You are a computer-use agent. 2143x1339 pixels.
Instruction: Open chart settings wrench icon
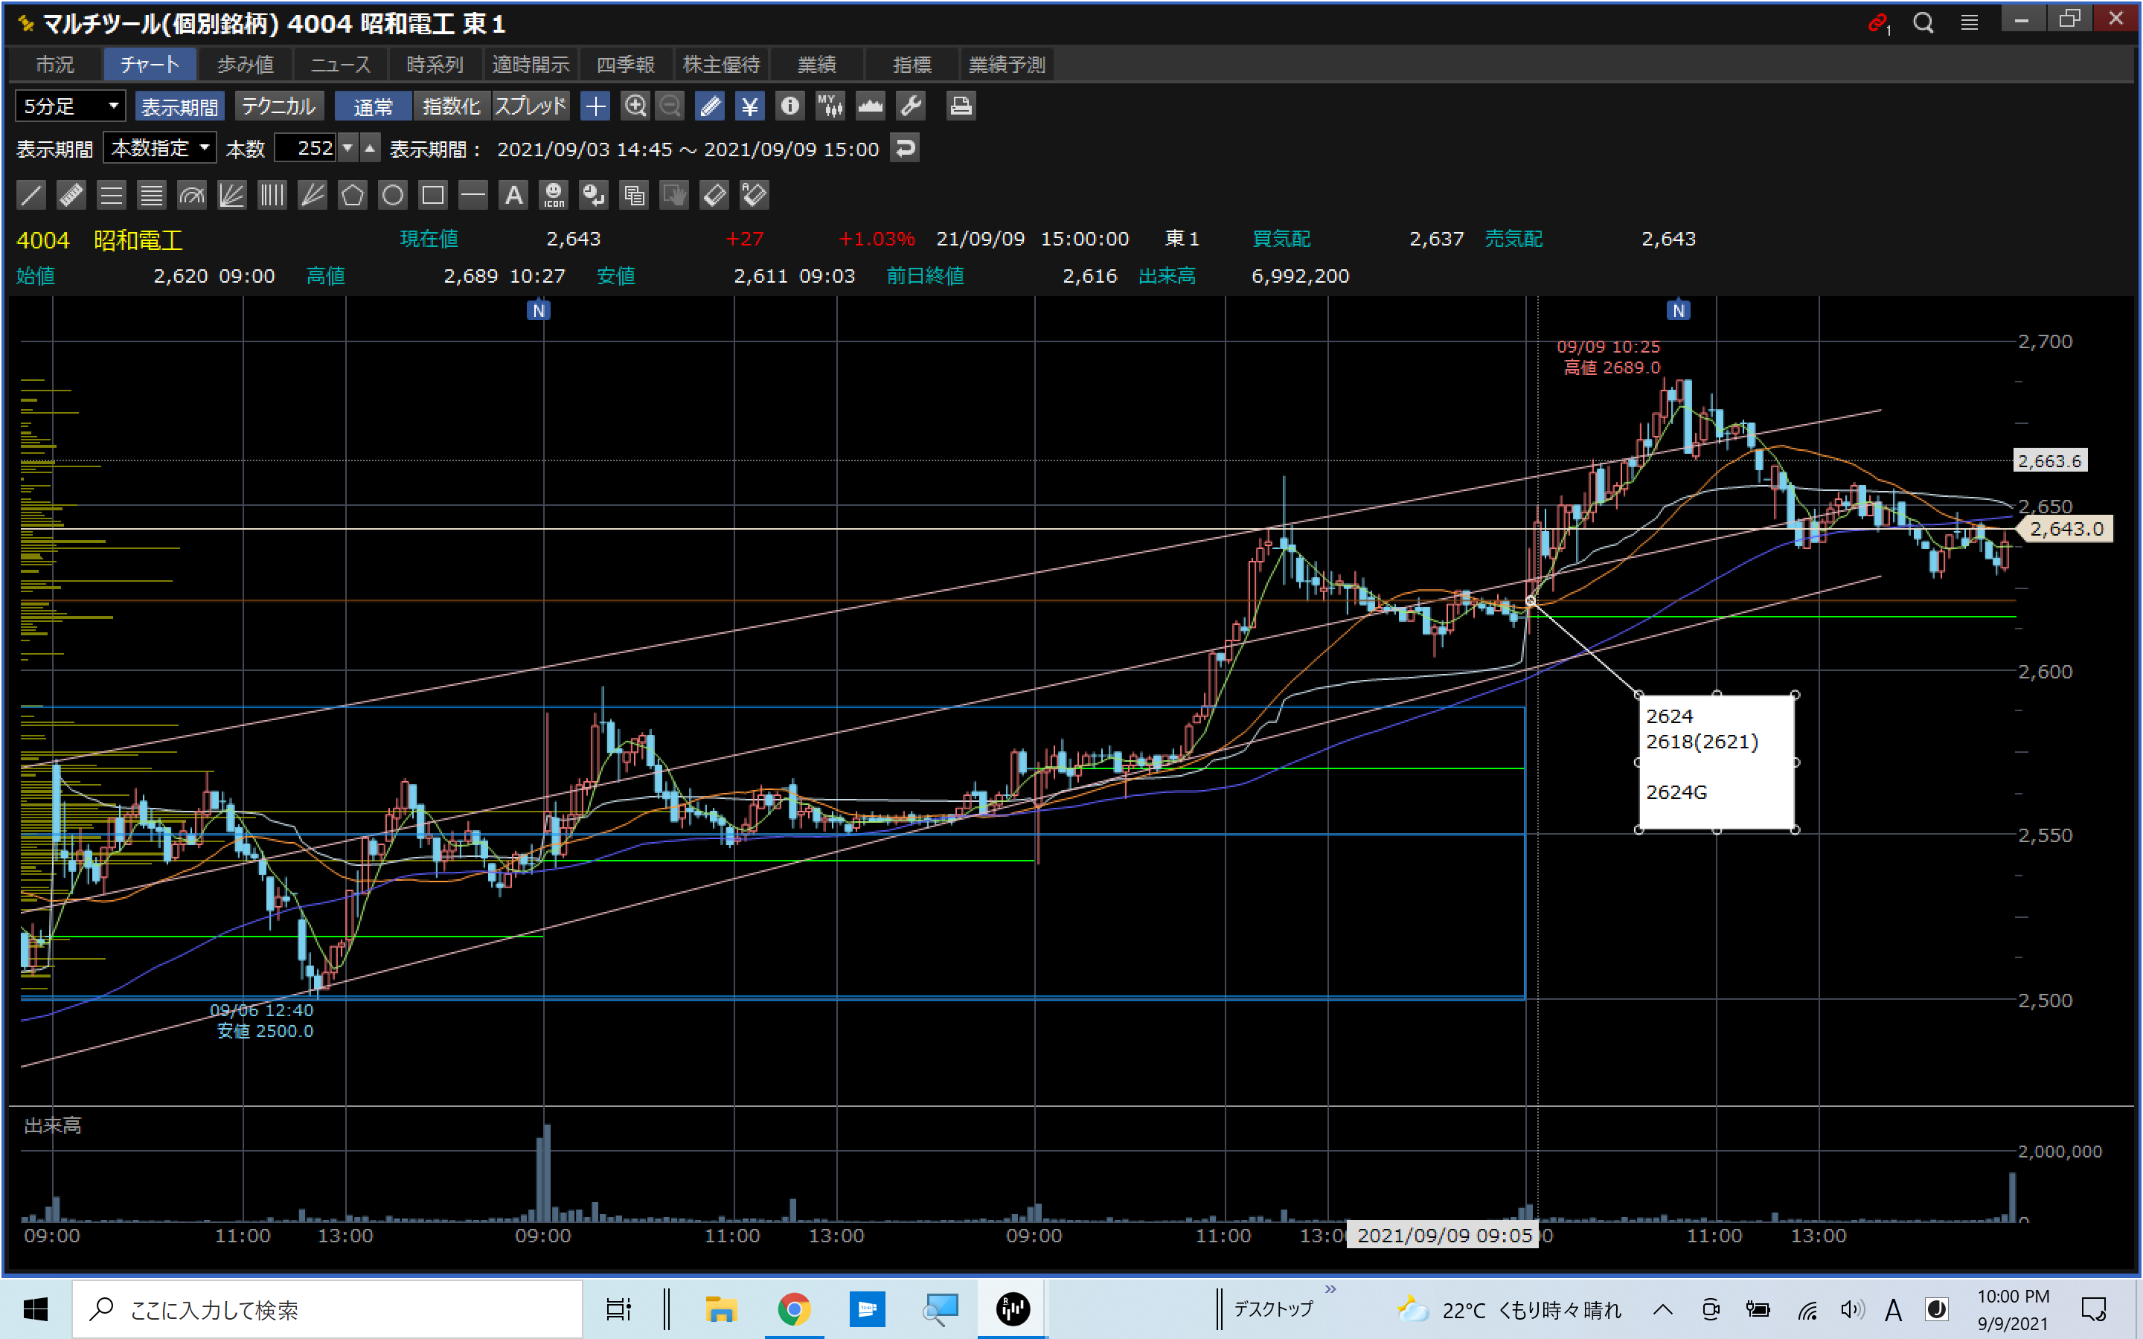(912, 106)
